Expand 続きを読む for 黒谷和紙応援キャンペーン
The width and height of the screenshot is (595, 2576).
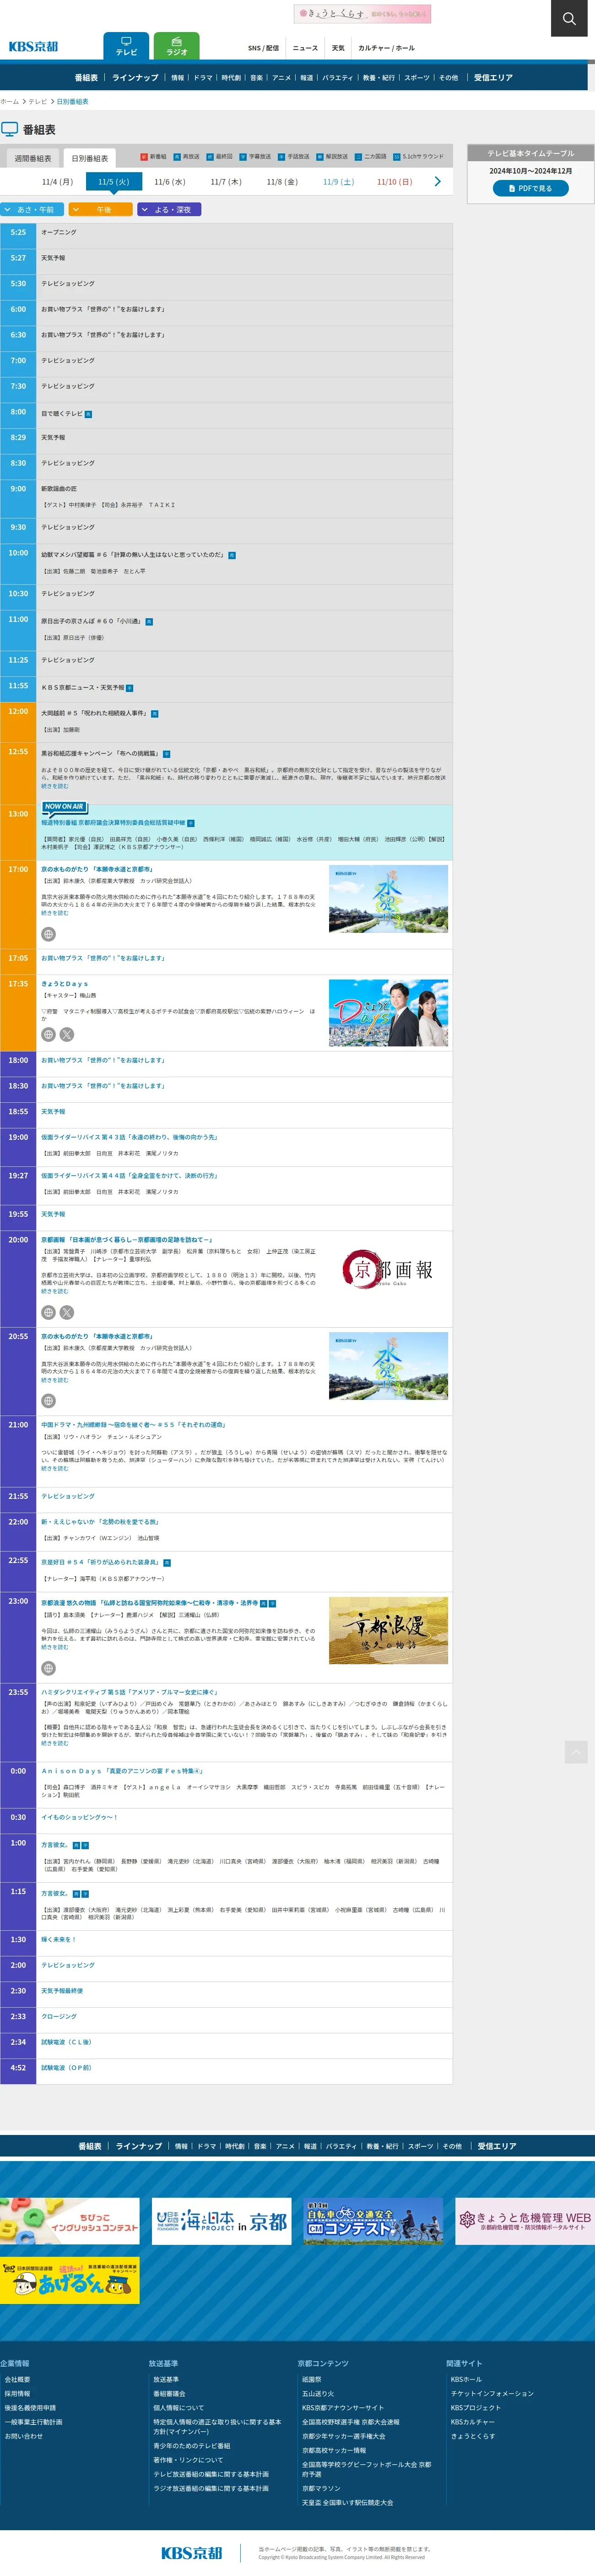[55, 786]
